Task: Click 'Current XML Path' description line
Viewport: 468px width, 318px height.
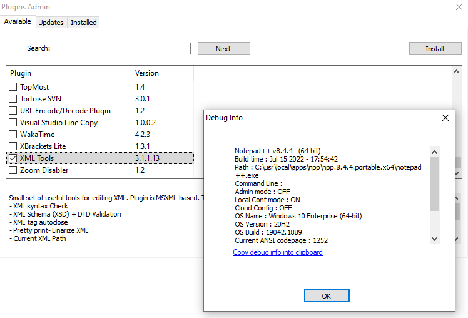Action: pos(38,238)
